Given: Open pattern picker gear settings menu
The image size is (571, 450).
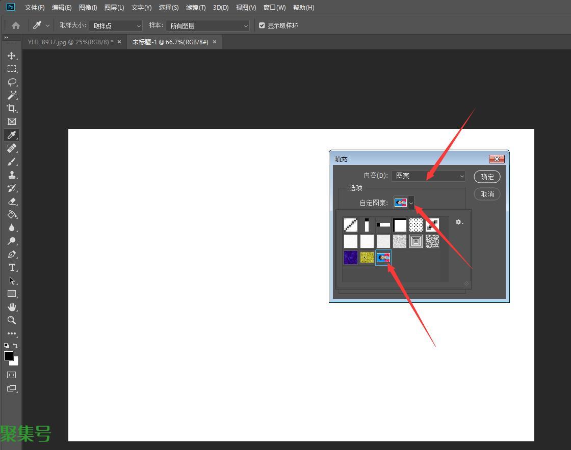Looking at the screenshot, I should pos(459,222).
